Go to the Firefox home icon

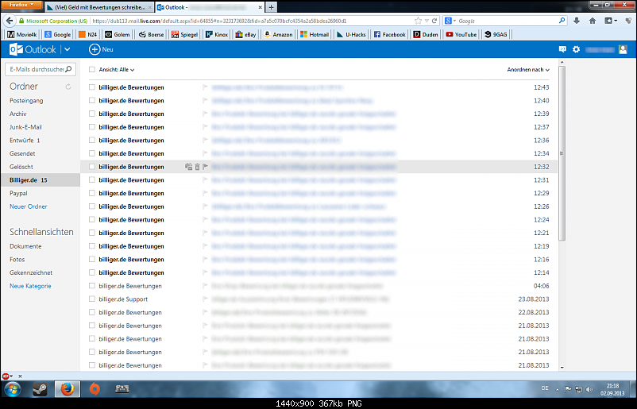(x=593, y=21)
